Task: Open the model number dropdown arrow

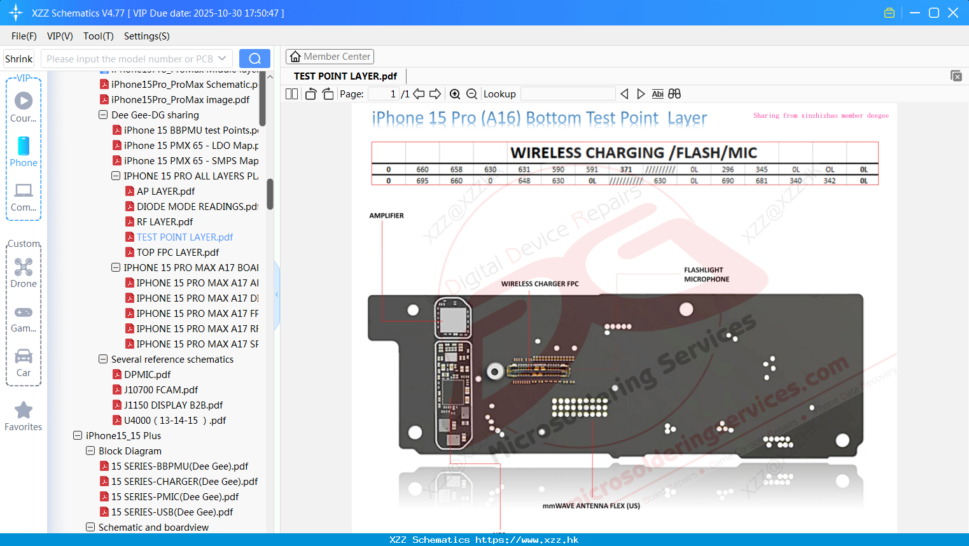Action: [x=222, y=59]
